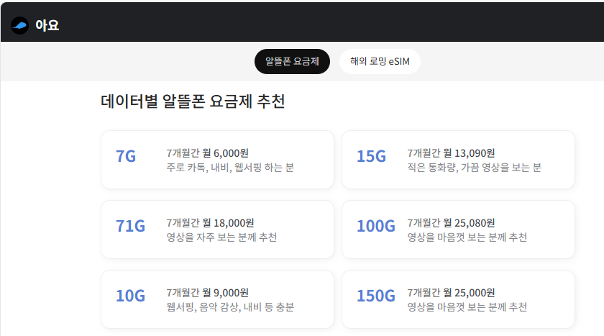Open the 71G plan card
Viewport: 604px width, 336px height.
click(217, 230)
